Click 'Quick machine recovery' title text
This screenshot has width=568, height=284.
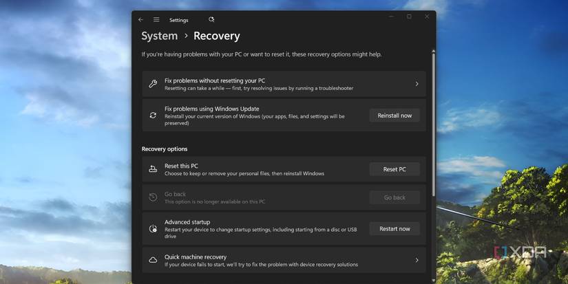pyautogui.click(x=196, y=257)
